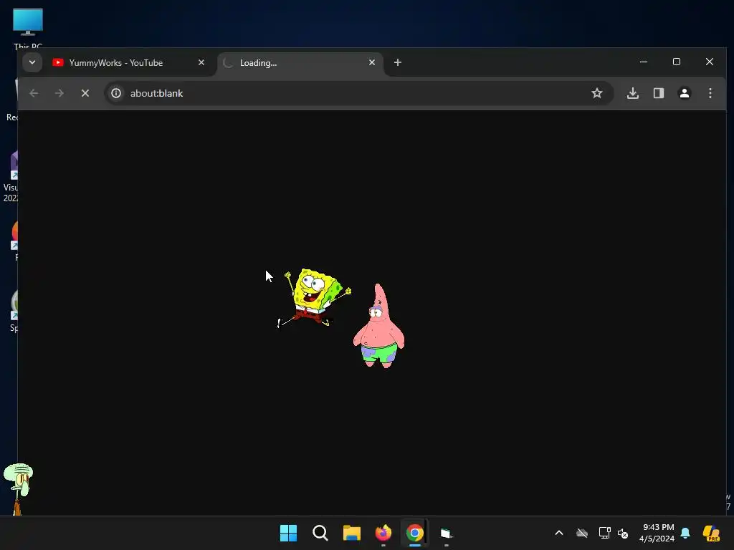The image size is (734, 550).
Task: Select This PC desktop icon
Action: 28,28
